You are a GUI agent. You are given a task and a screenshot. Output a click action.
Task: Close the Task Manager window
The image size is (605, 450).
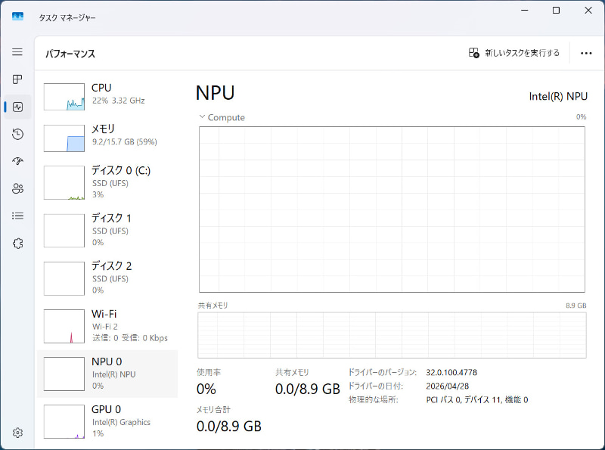[x=588, y=11]
